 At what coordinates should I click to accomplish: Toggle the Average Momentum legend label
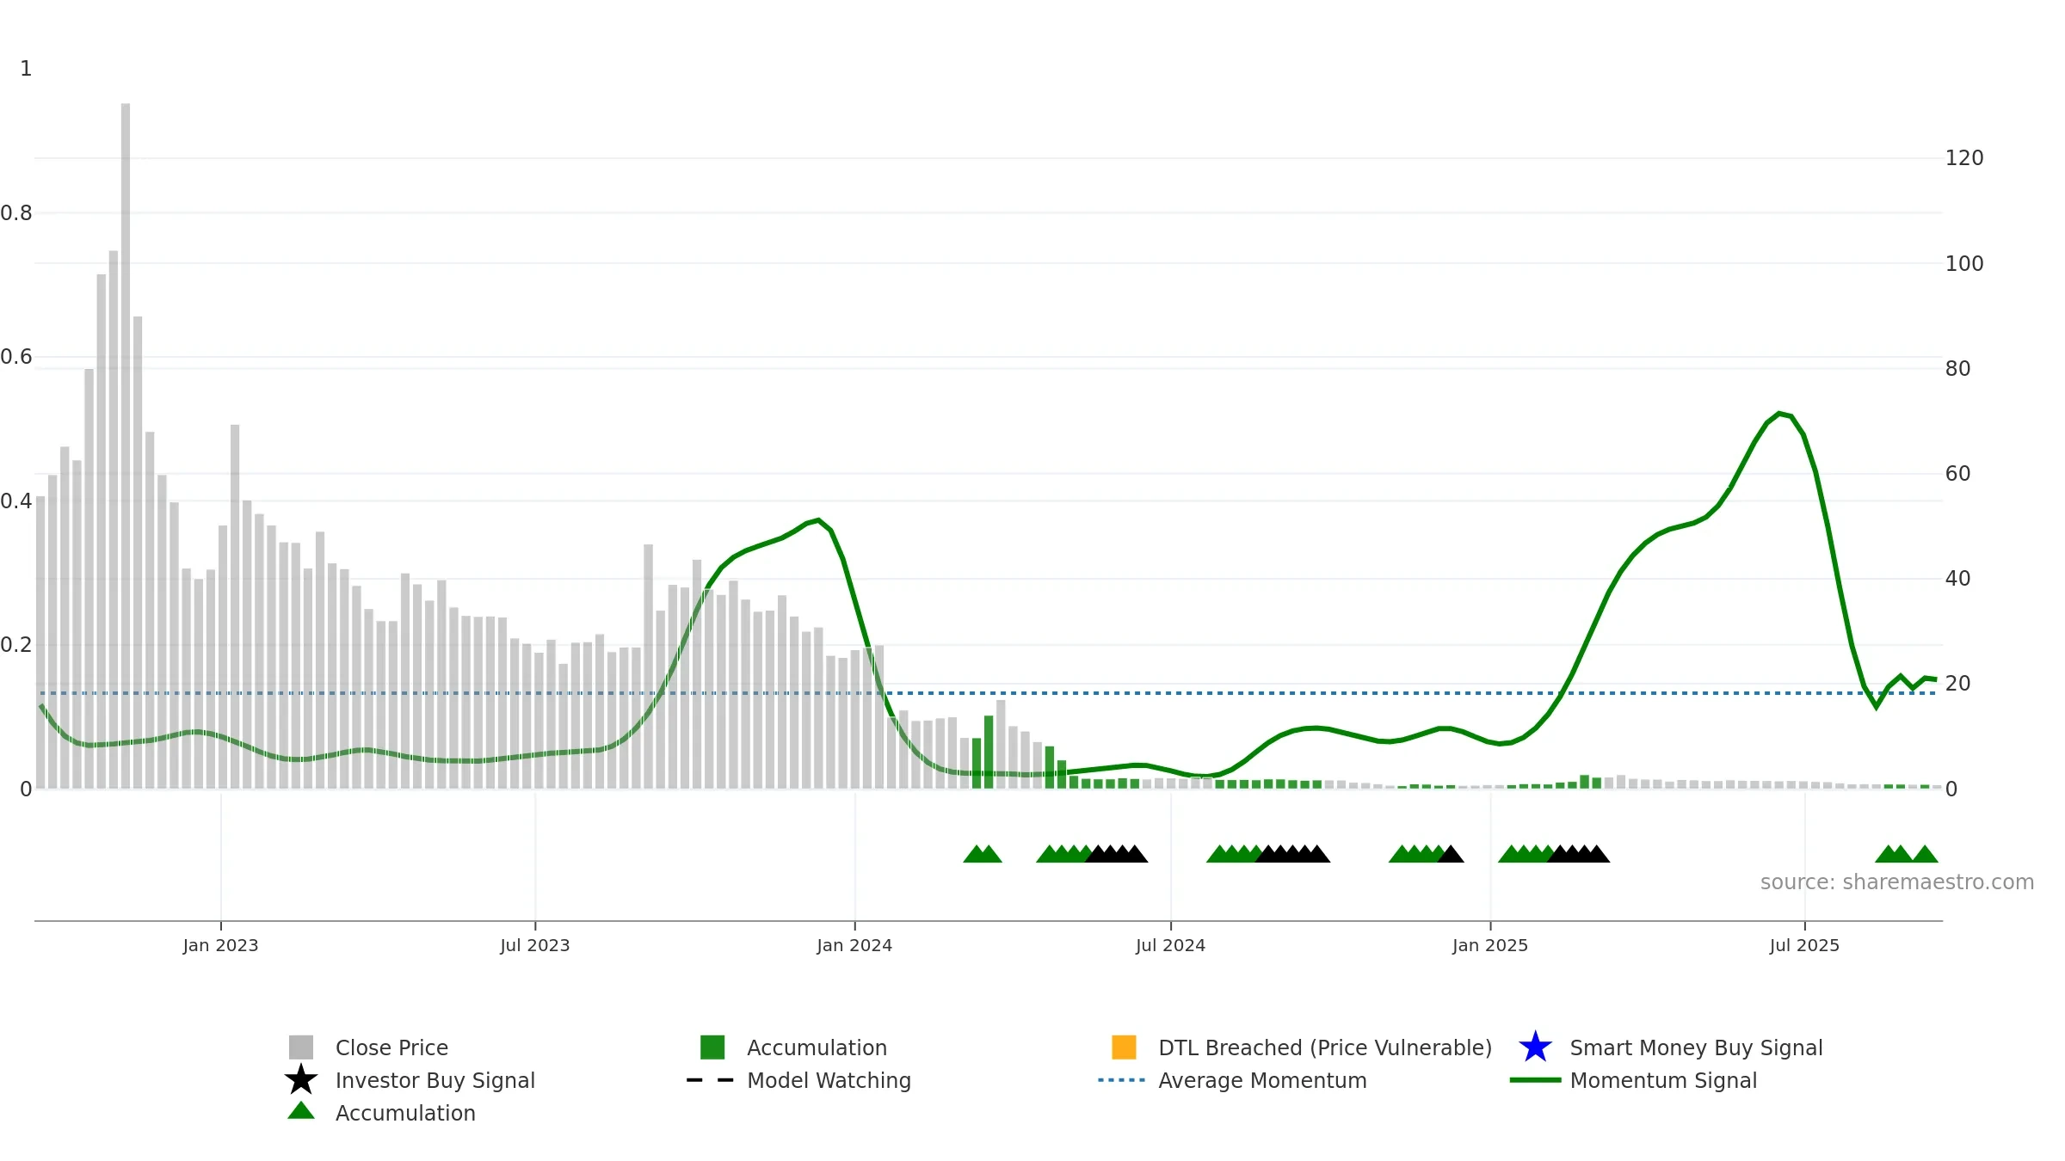point(1262,1080)
